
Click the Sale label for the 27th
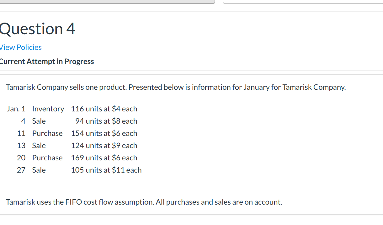pyautogui.click(x=39, y=170)
